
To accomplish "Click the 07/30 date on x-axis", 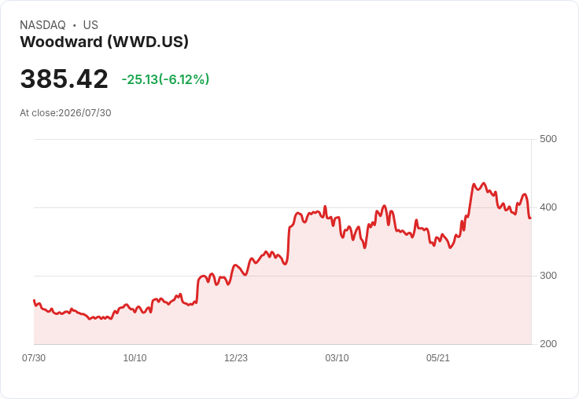I will (x=34, y=358).
